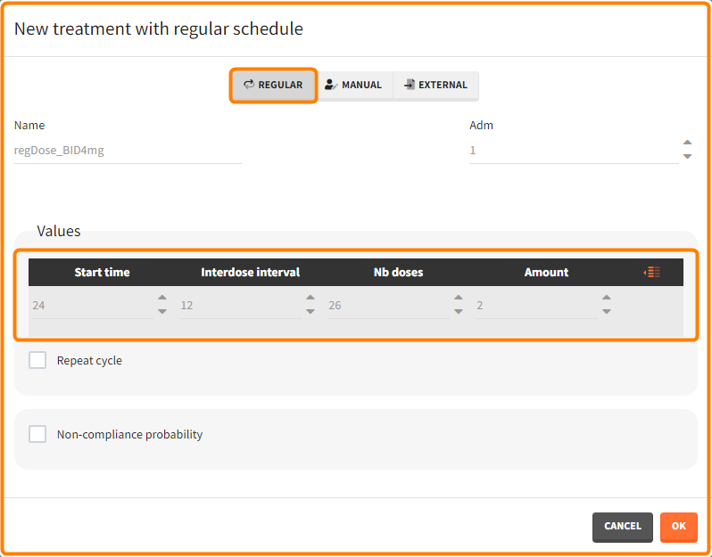712x557 pixels.
Task: Enable the Repeat cycle checkbox
Action: [37, 361]
